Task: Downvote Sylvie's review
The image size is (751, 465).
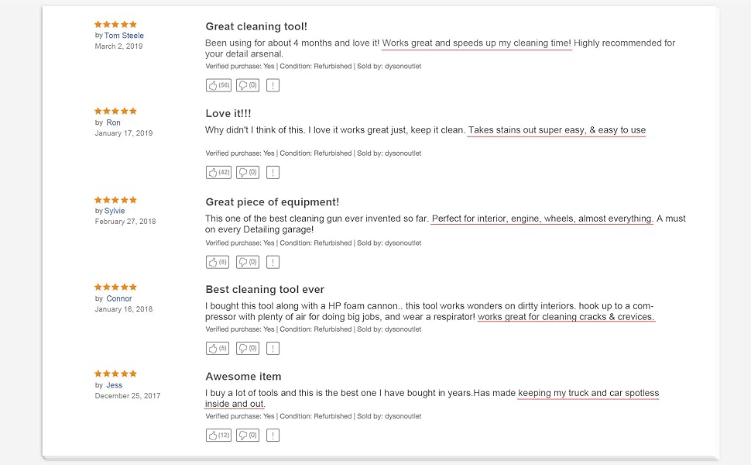Action: [247, 262]
